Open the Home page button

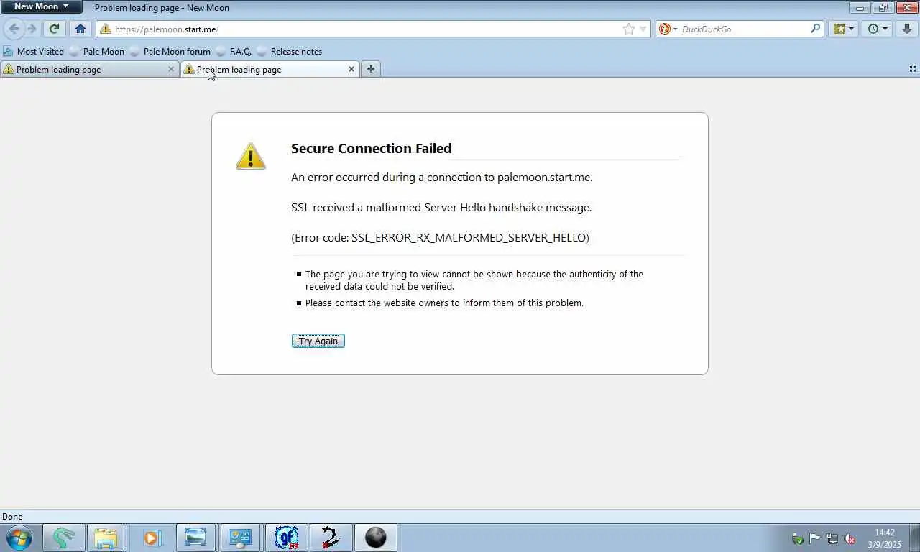tap(80, 29)
